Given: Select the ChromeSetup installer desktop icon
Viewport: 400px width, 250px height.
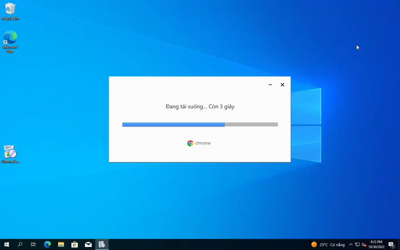Looking at the screenshot, I should click(x=10, y=154).
